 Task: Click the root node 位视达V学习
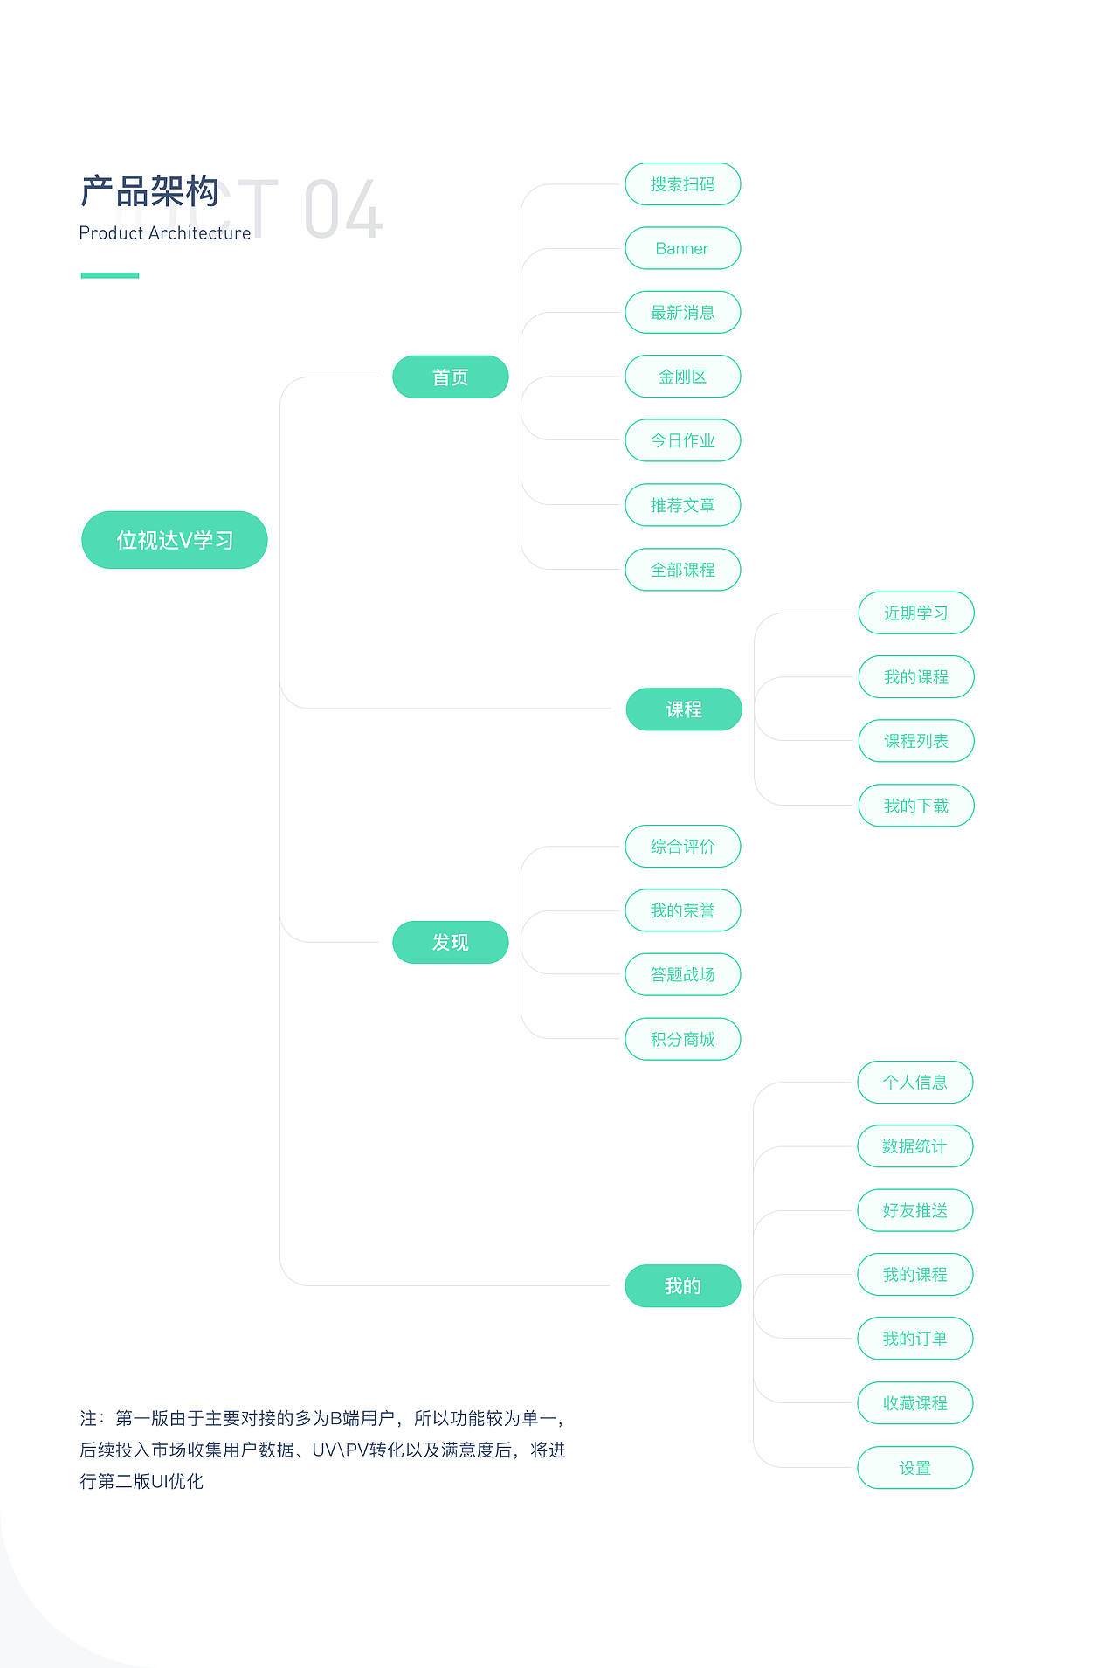click(x=175, y=540)
